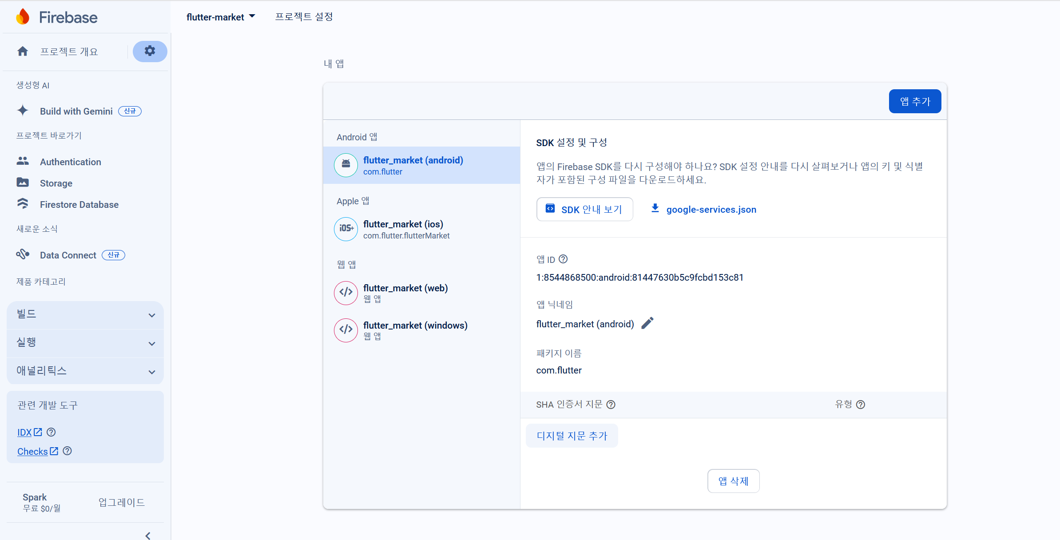
Task: Click the Firebase flame logo
Action: tap(23, 17)
